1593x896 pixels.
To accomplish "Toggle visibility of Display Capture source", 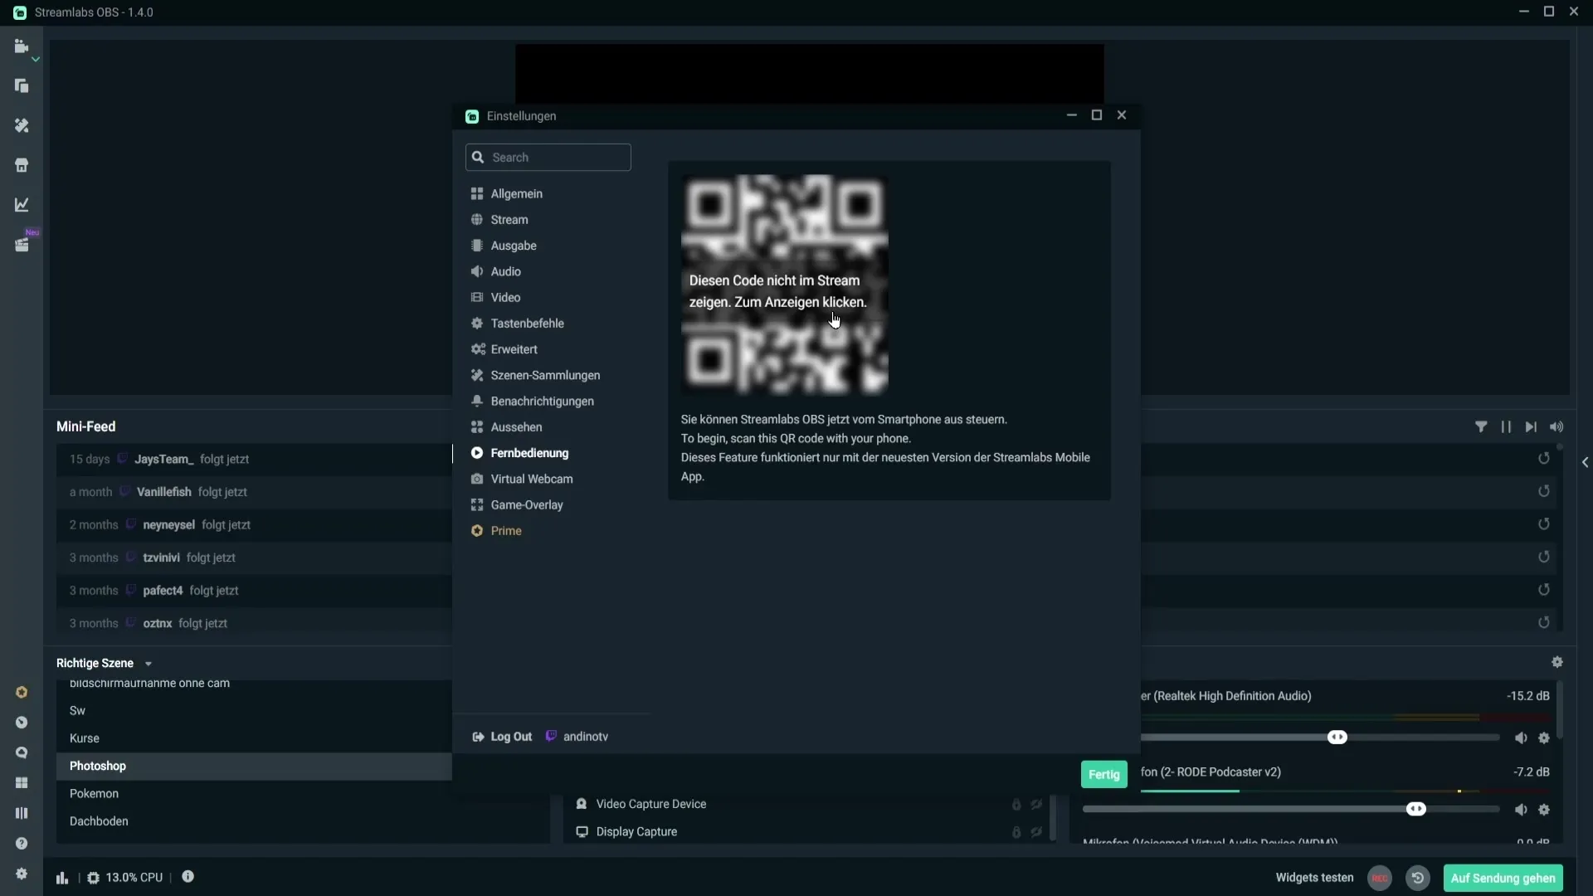I will point(1036,832).
